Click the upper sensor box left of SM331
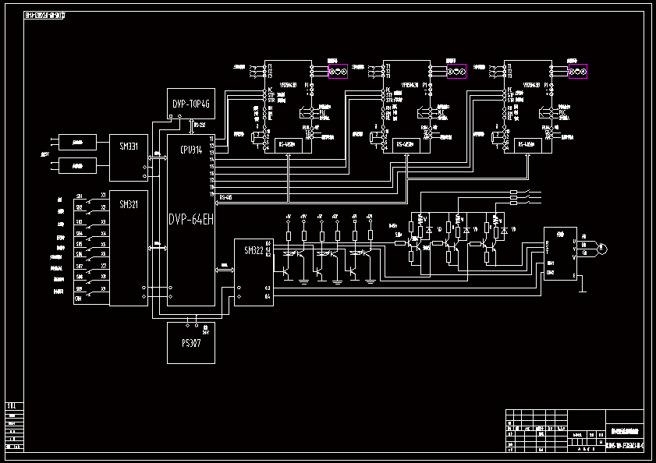Viewport: 656px width, 463px height. click(x=78, y=143)
